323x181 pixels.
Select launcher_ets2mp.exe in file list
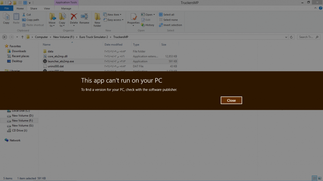click(61, 61)
